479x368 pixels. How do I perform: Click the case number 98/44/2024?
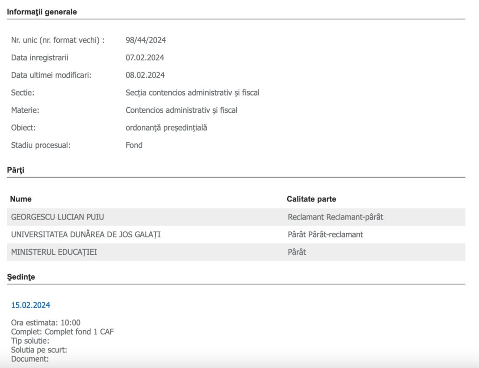pos(145,40)
